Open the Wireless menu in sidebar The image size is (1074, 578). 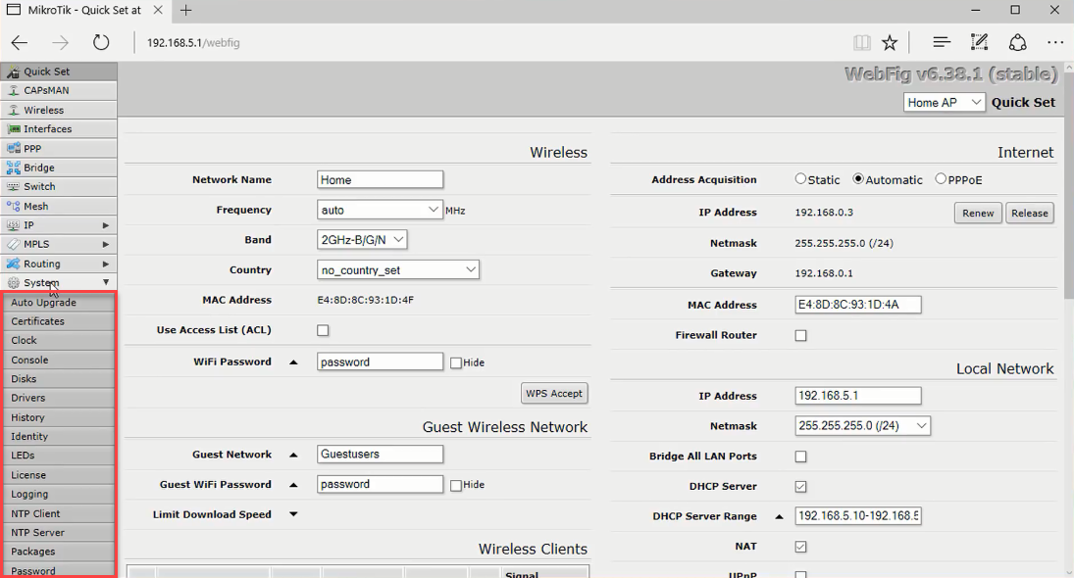tap(44, 110)
